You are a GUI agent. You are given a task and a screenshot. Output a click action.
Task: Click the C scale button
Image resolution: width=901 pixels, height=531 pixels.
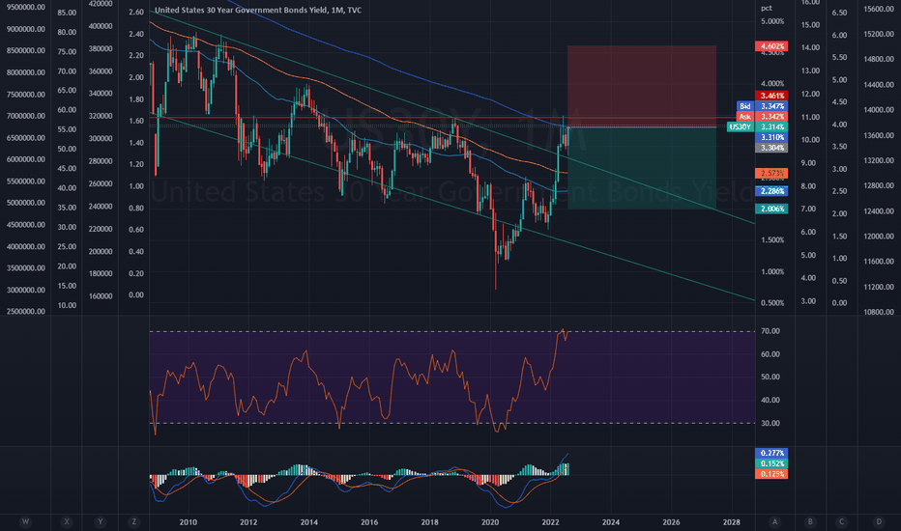point(842,521)
